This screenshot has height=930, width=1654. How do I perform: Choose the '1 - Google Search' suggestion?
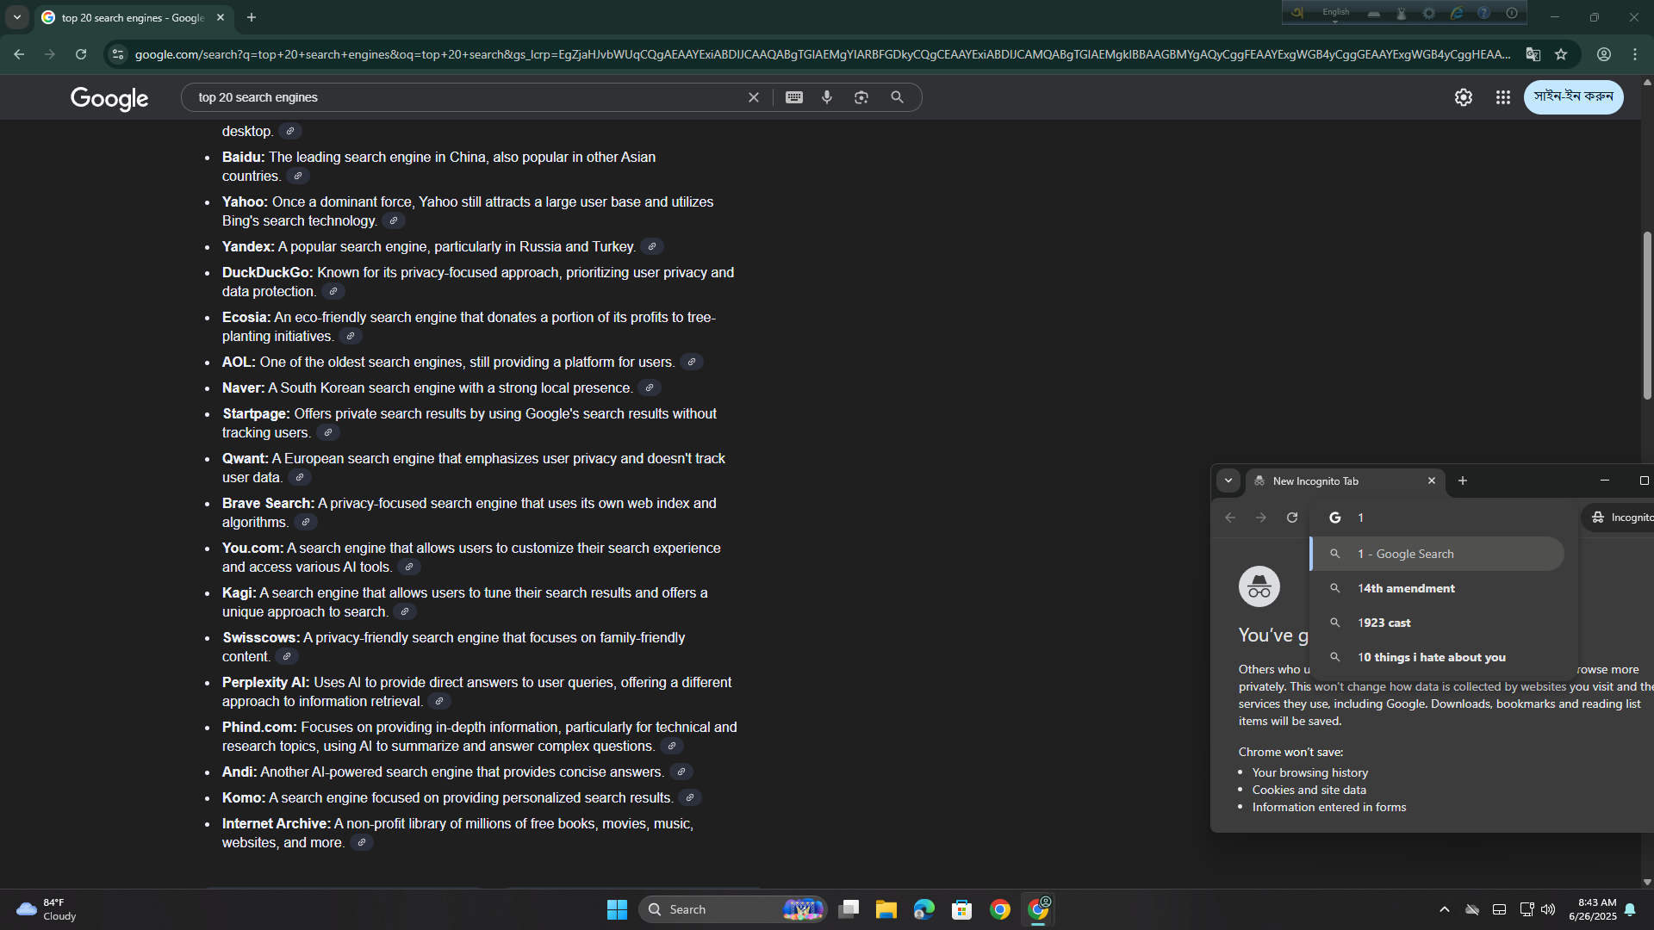[x=1437, y=554]
